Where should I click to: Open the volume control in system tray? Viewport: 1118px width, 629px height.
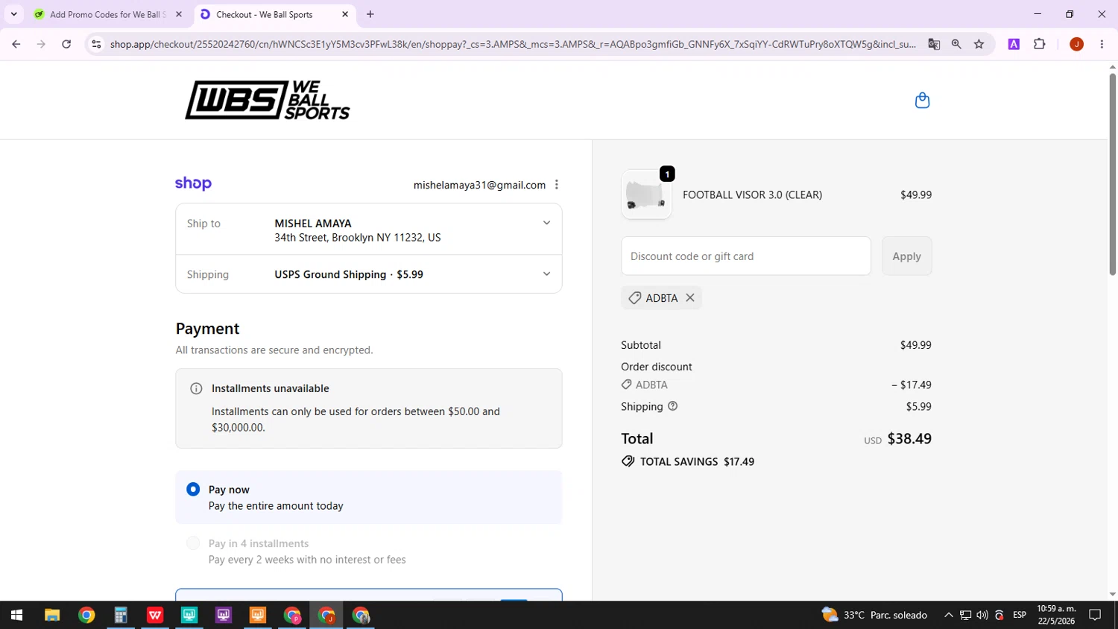pos(982,615)
